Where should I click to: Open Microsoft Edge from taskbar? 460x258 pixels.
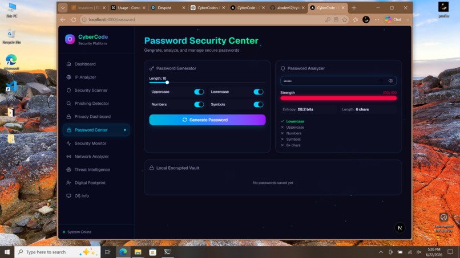123,252
